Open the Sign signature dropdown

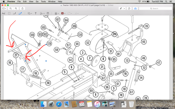[42, 13]
